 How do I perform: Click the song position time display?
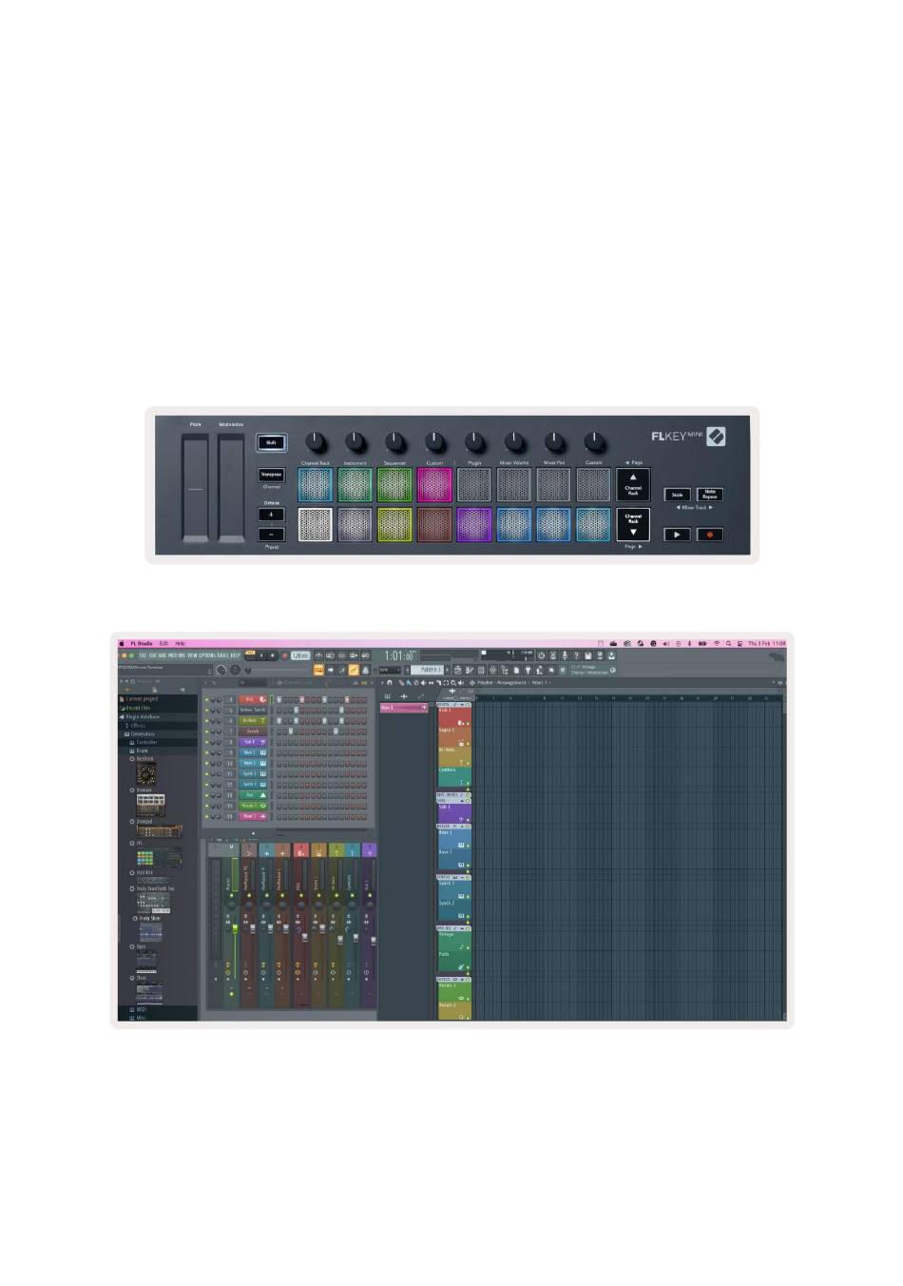click(398, 655)
